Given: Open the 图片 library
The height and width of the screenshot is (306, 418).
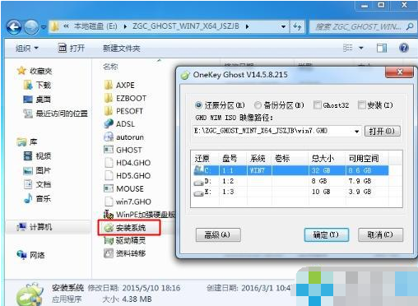Looking at the screenshot, I should (37, 170).
